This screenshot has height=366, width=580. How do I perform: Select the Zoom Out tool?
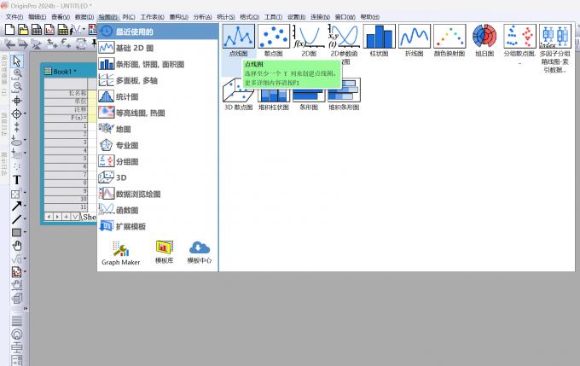coord(17,87)
